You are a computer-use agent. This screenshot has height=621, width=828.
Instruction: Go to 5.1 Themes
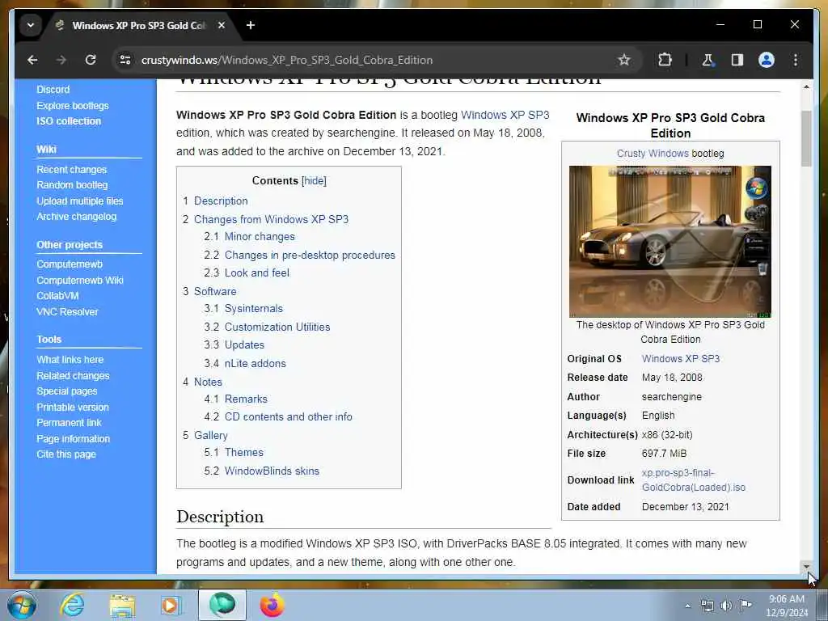(243, 452)
